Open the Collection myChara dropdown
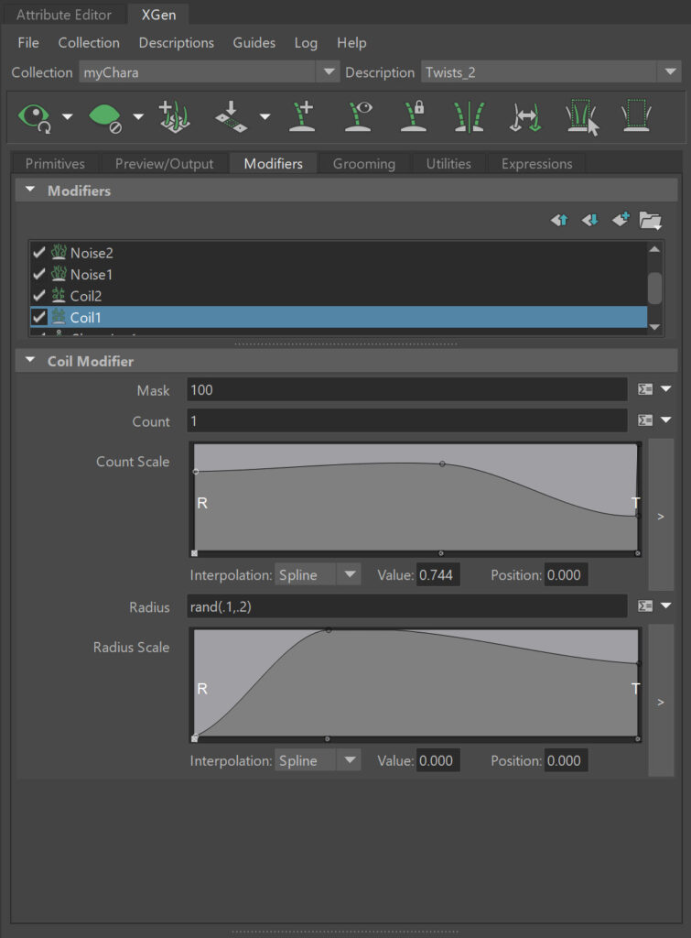Screen dimensions: 691x938 [x=328, y=72]
